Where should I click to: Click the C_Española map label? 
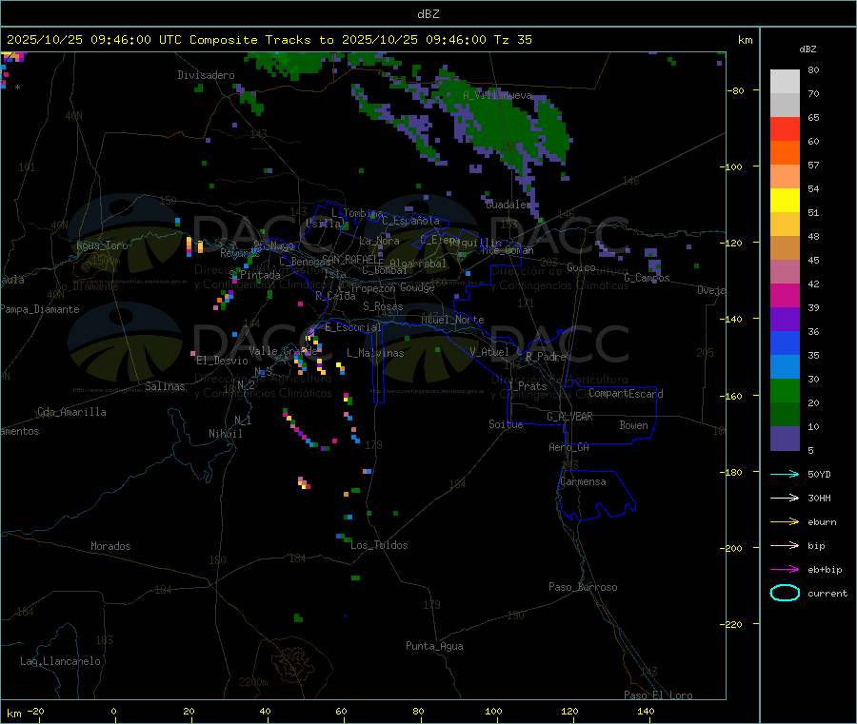click(410, 221)
